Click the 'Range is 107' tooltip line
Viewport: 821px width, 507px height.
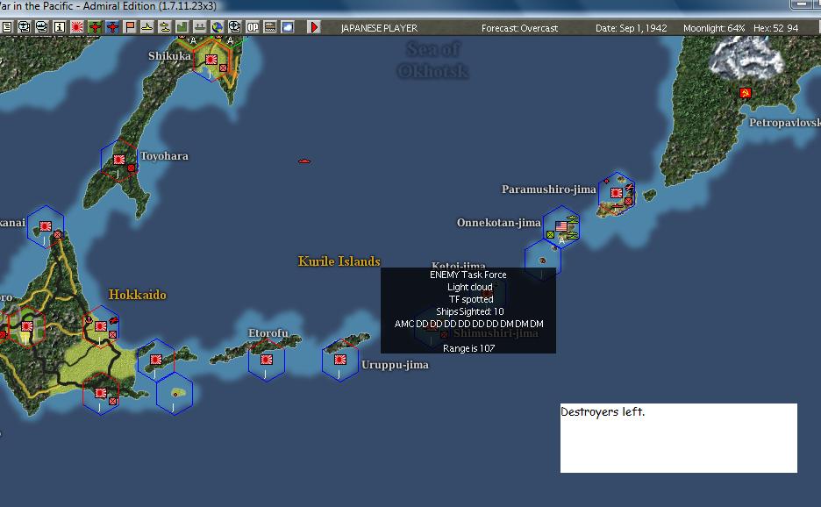pyautogui.click(x=468, y=348)
